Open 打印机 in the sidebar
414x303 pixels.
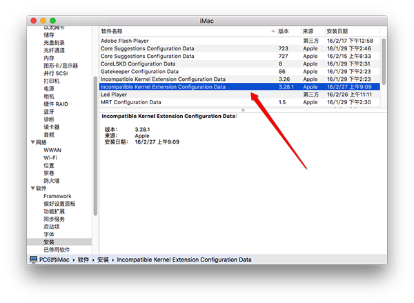click(52, 81)
